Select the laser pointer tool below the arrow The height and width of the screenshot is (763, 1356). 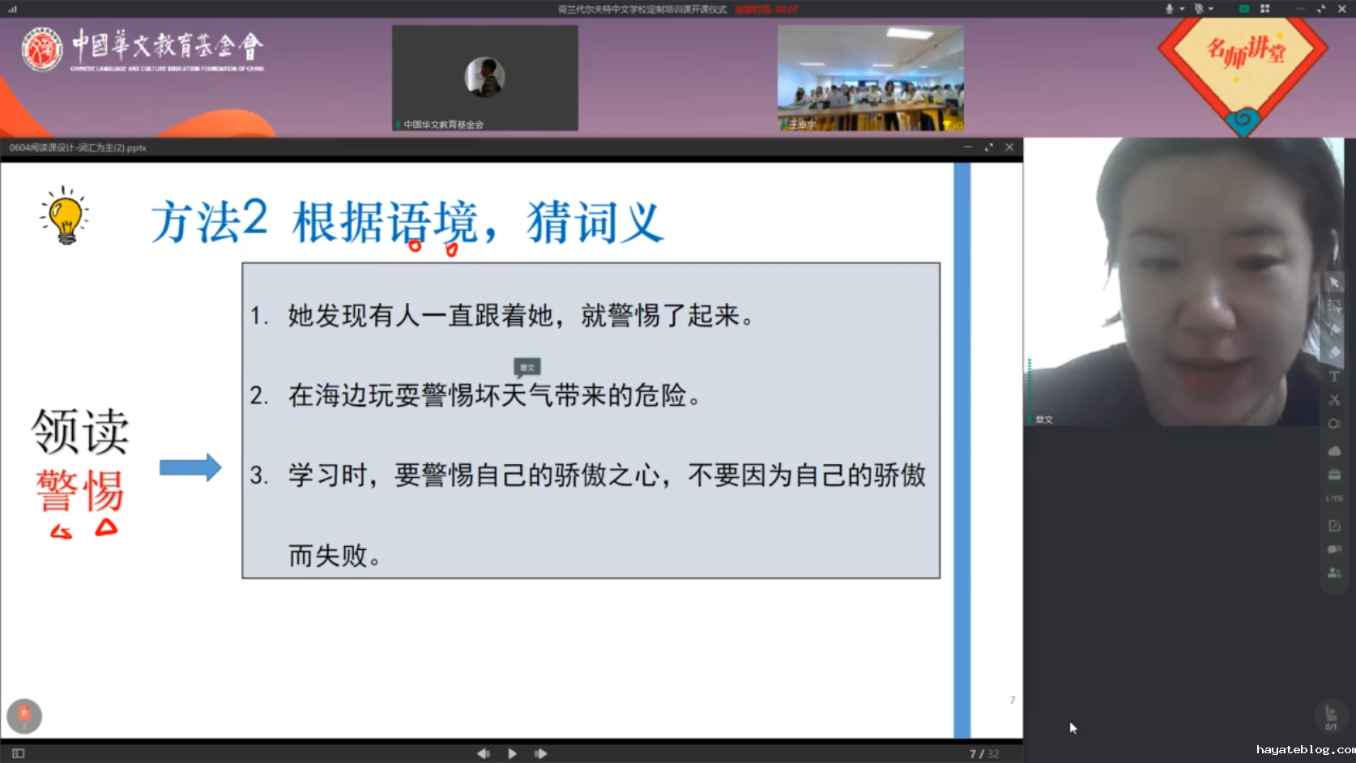[x=1334, y=305]
